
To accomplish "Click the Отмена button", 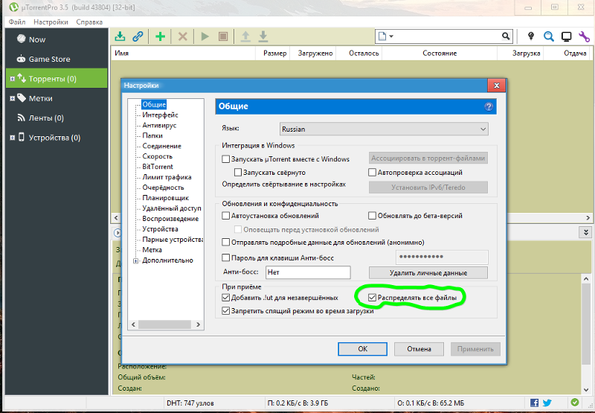I will tap(419, 349).
